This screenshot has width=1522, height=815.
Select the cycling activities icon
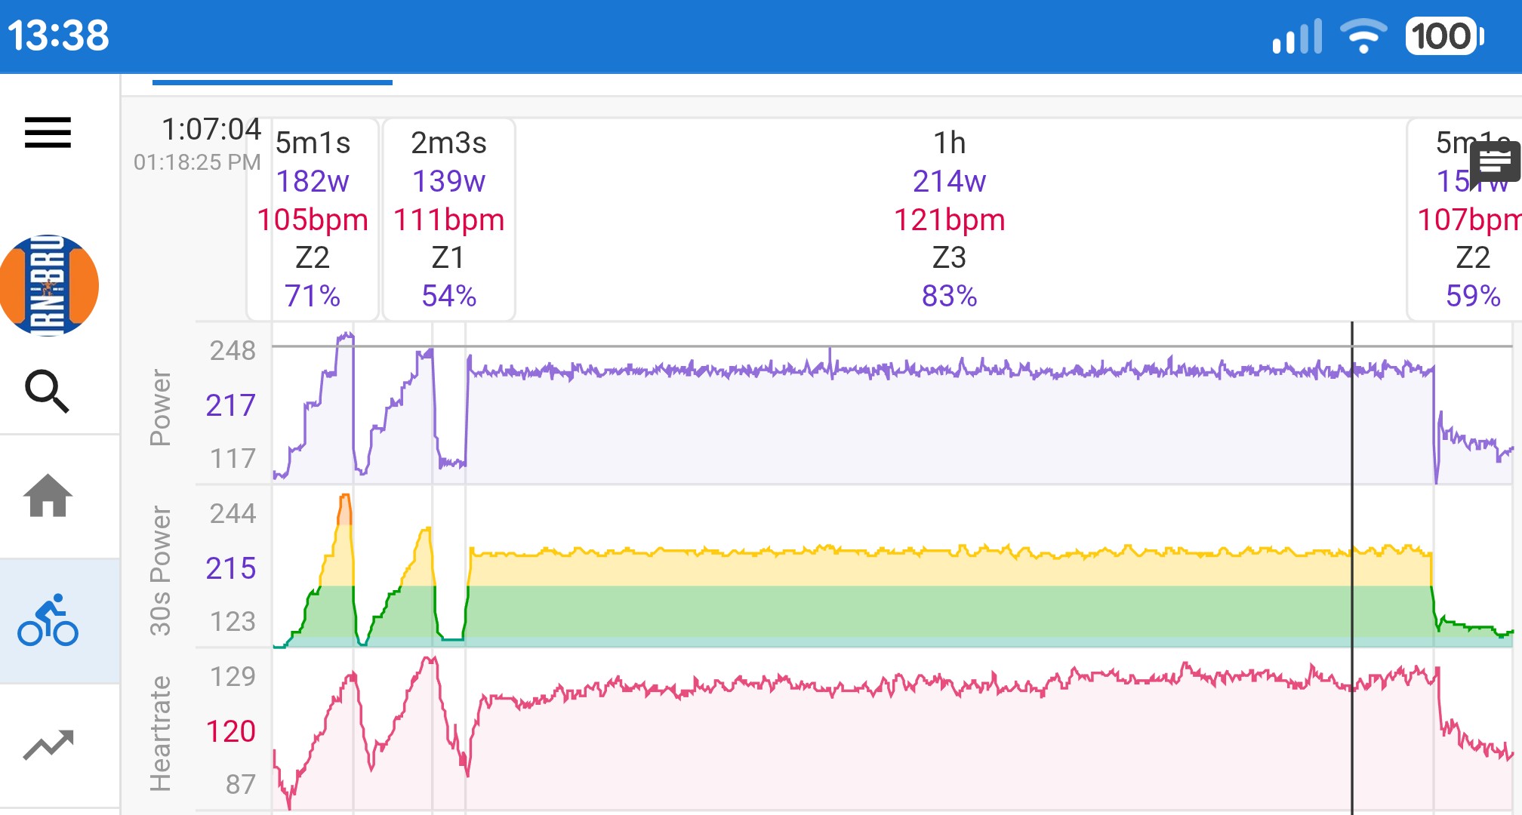tap(48, 620)
